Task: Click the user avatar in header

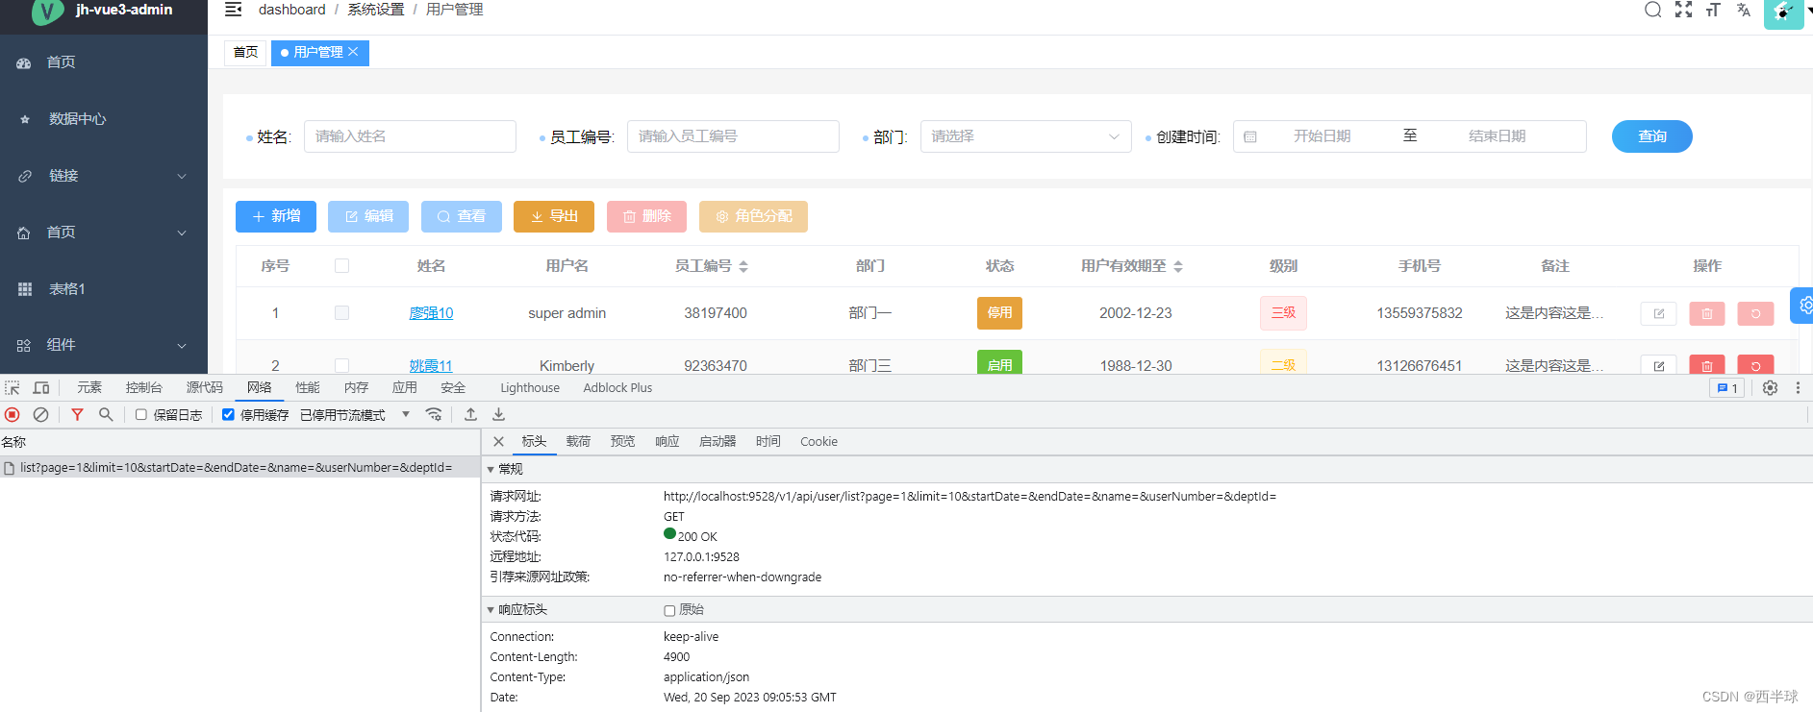Action: tap(1783, 13)
